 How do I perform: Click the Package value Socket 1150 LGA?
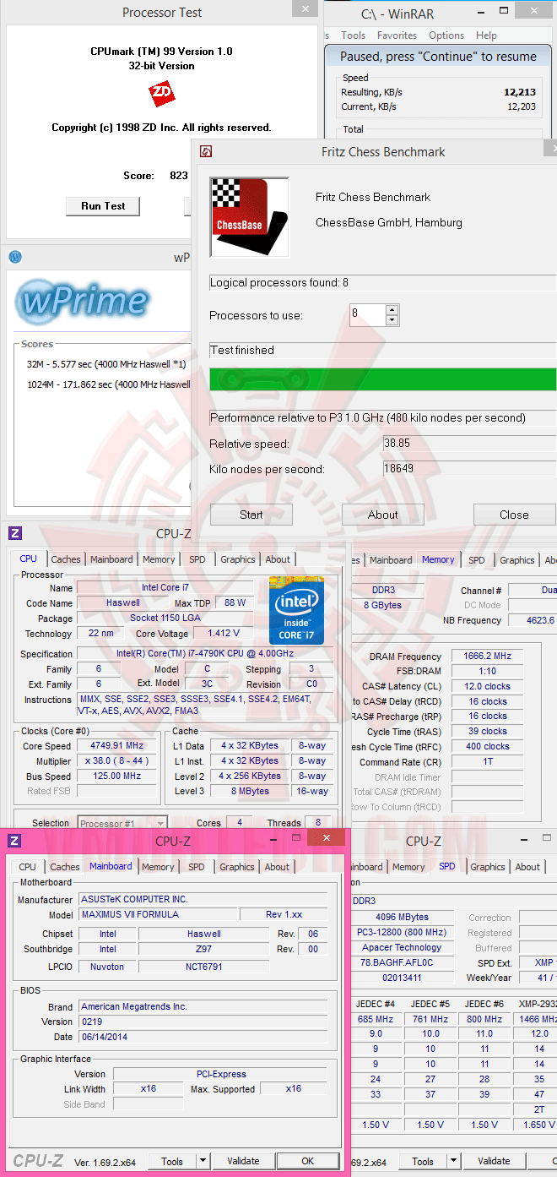[165, 618]
